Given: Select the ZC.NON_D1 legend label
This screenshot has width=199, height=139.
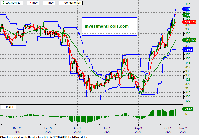Looking at the screenshot, I should click(x=14, y=2).
